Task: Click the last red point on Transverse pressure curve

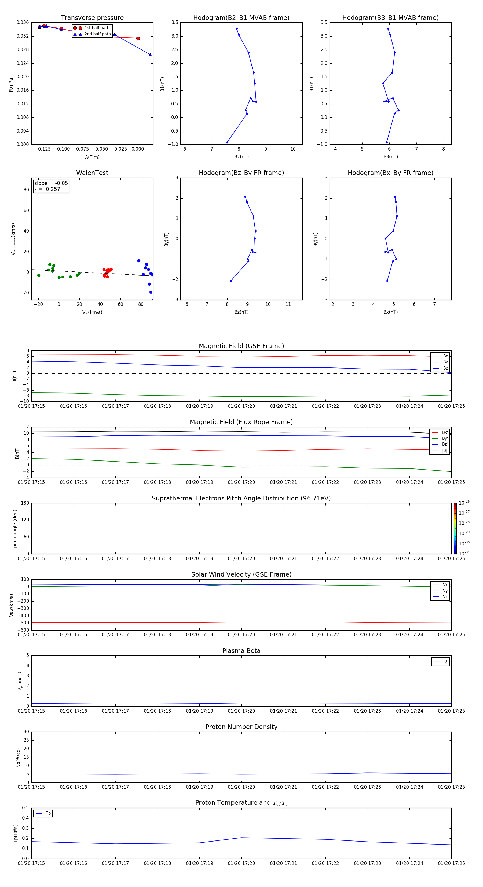Action: click(x=138, y=38)
